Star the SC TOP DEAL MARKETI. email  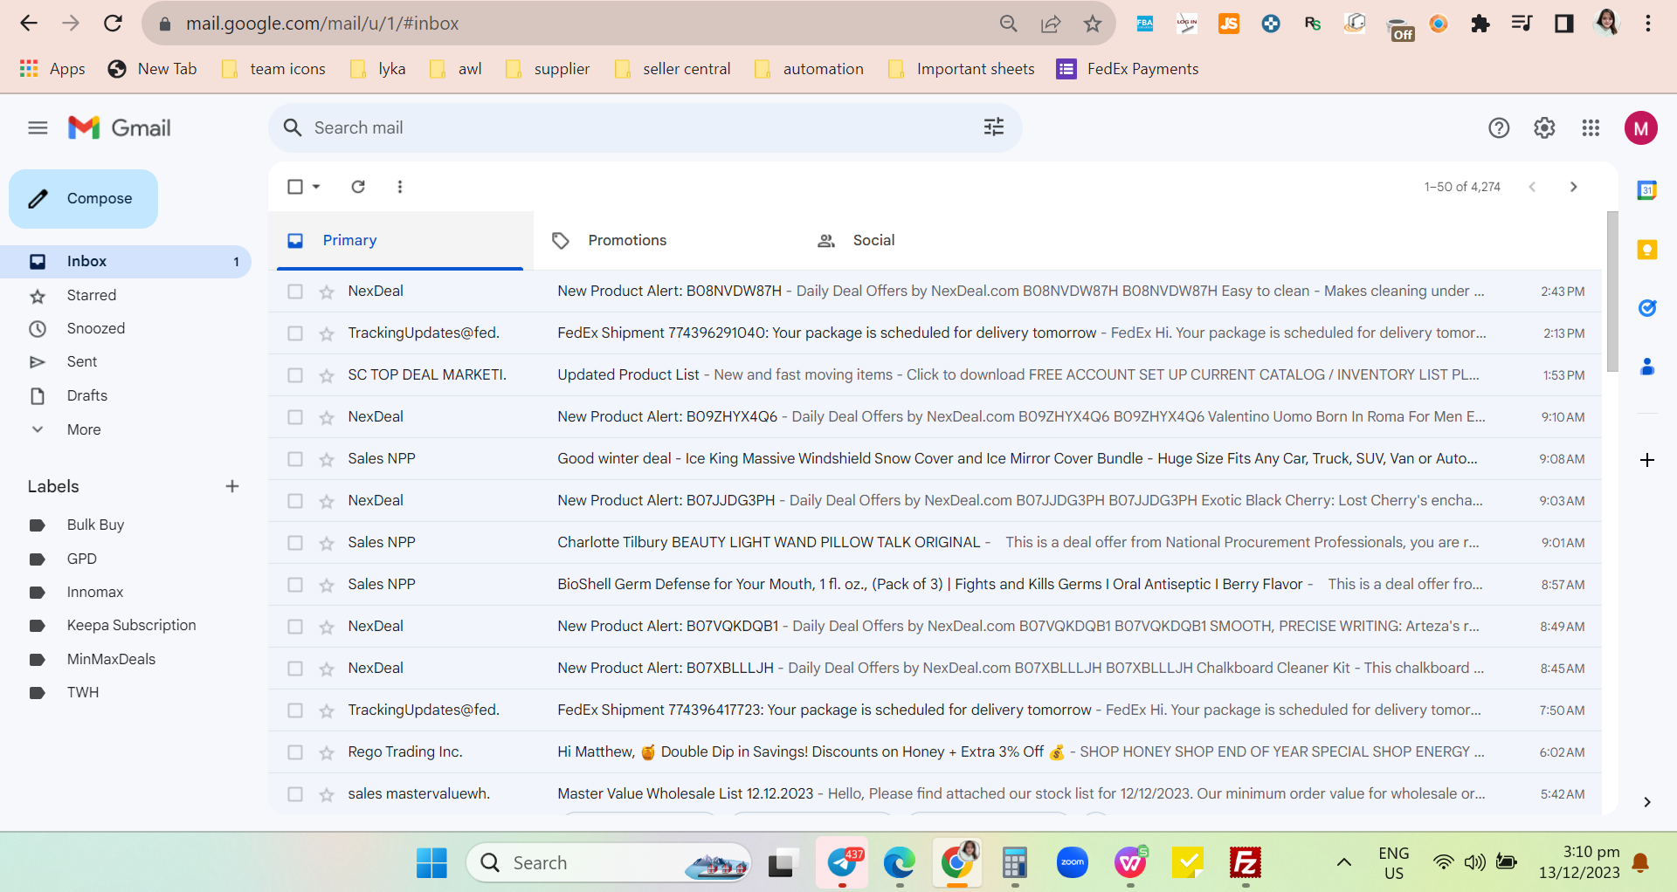tap(327, 375)
